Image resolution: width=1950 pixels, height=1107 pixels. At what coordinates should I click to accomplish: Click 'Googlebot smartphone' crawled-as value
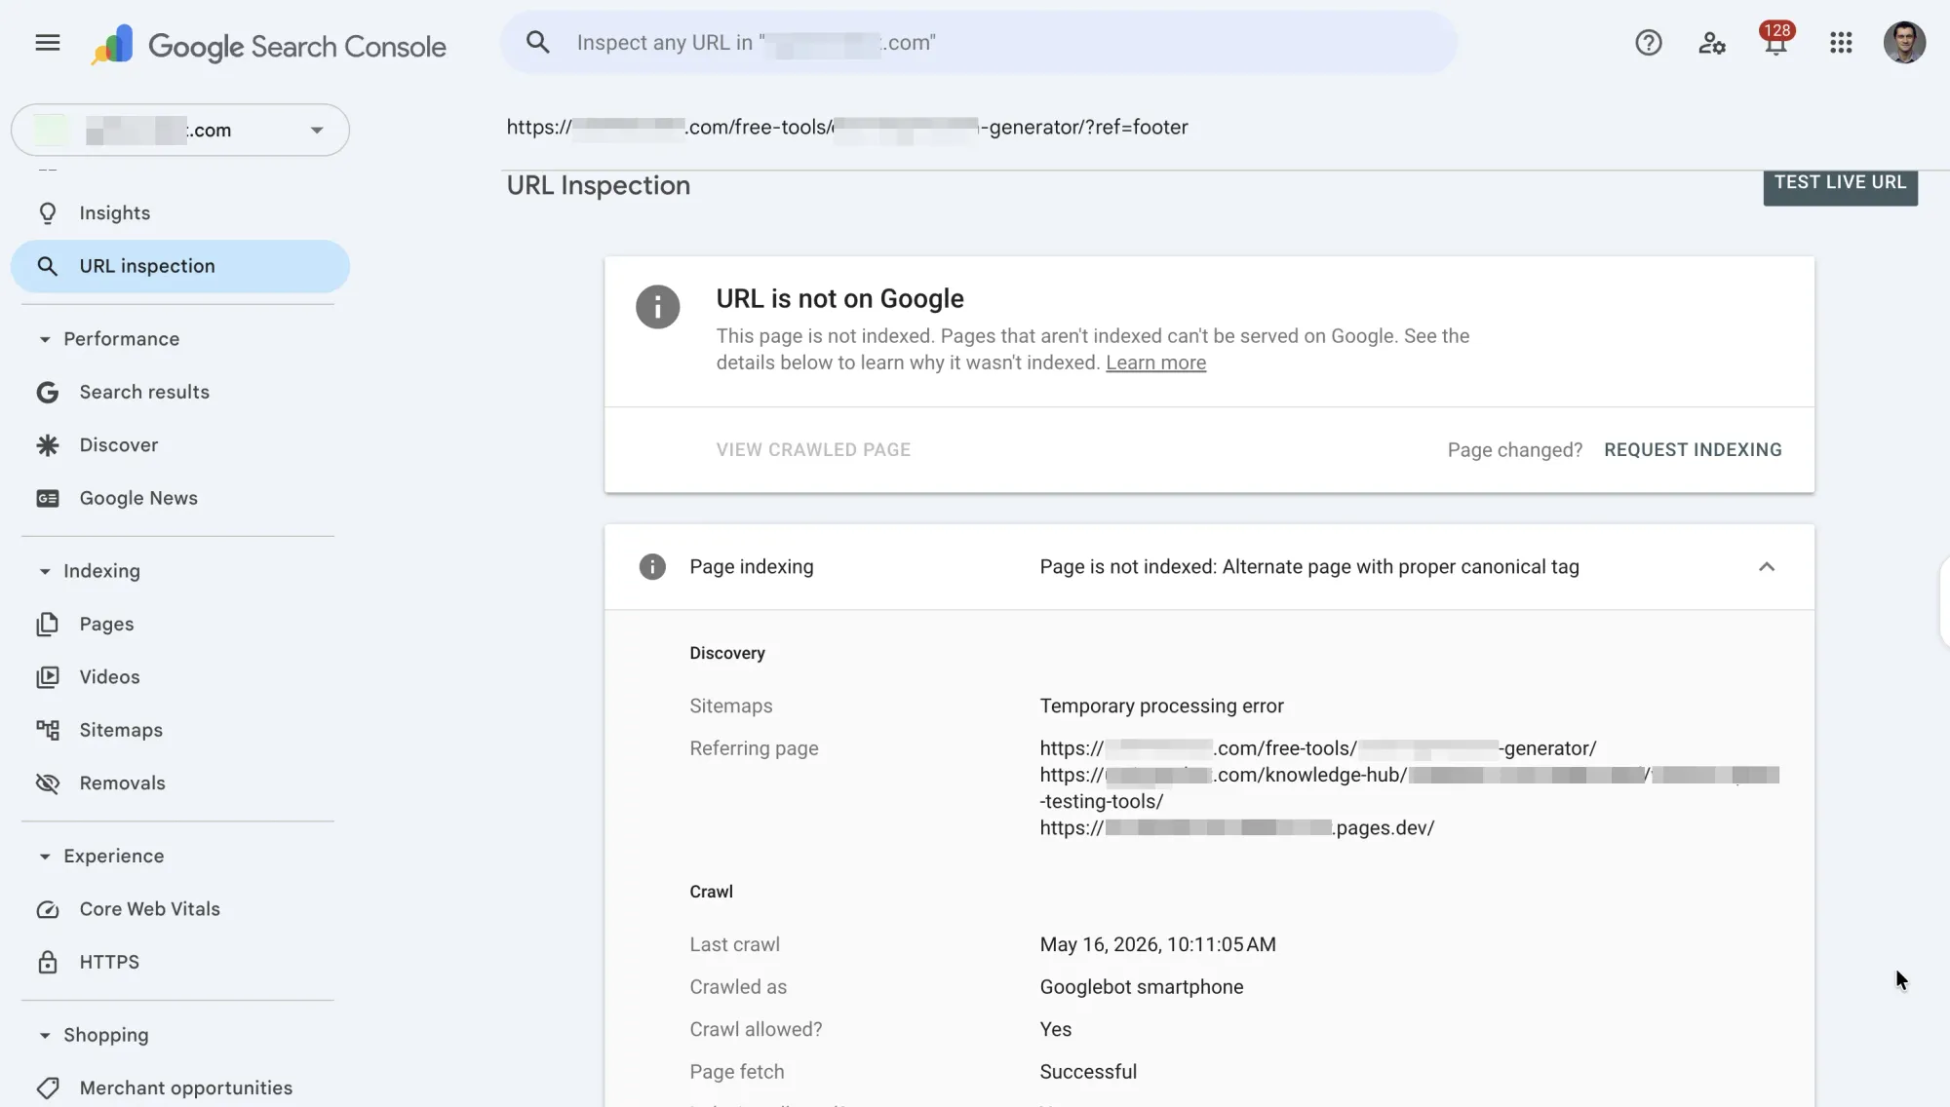pos(1141,987)
